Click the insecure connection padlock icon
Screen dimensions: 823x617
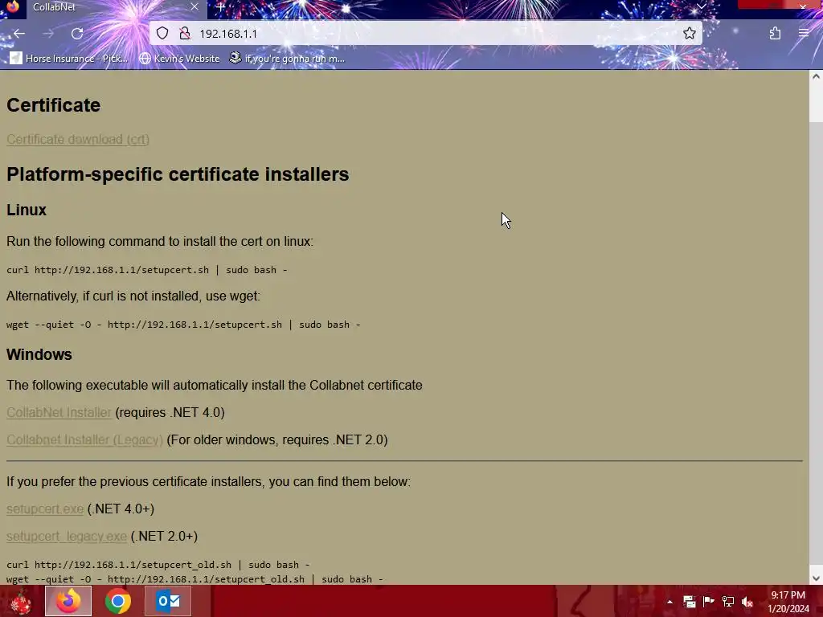185,34
